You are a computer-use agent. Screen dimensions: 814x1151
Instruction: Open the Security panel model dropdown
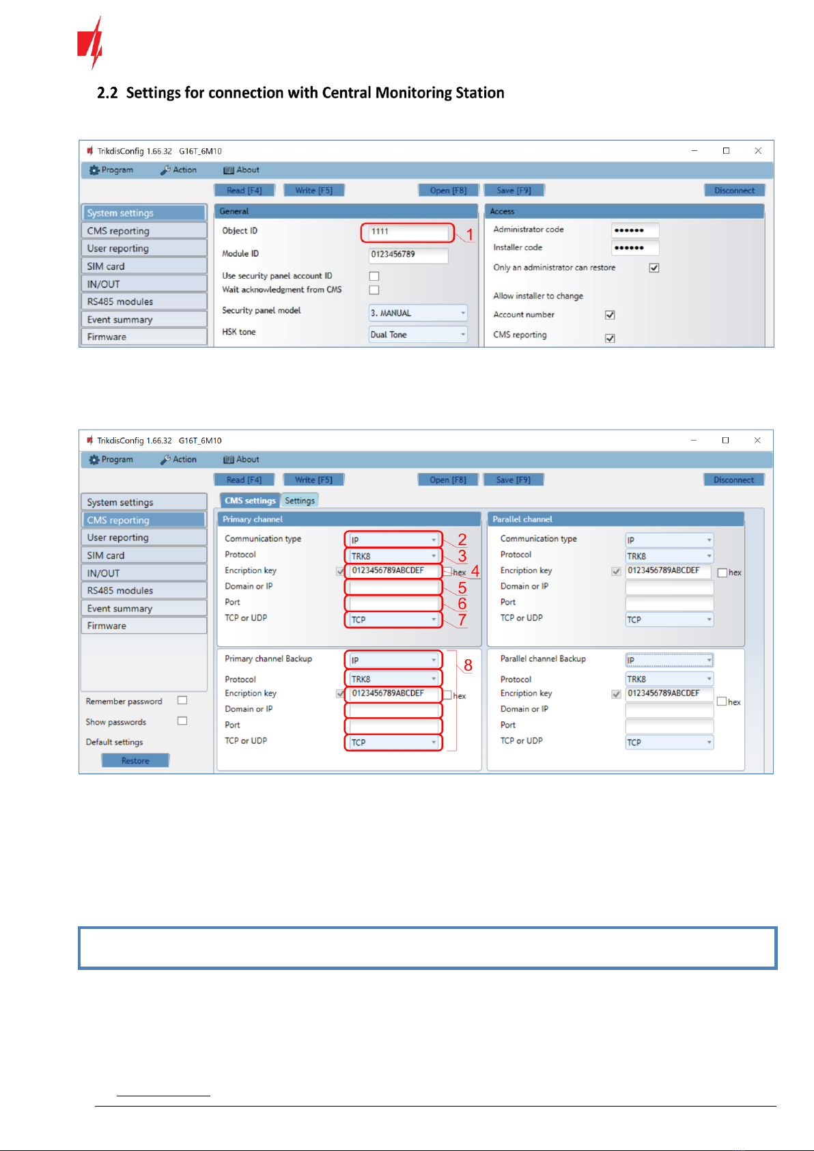tap(418, 313)
